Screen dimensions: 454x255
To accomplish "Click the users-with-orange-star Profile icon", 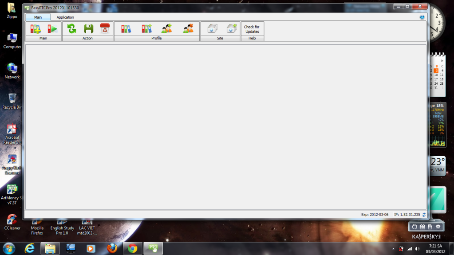I will (188, 29).
